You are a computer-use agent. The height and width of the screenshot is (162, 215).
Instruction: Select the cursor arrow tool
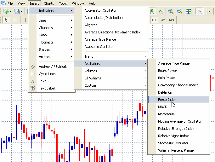coord(6,20)
